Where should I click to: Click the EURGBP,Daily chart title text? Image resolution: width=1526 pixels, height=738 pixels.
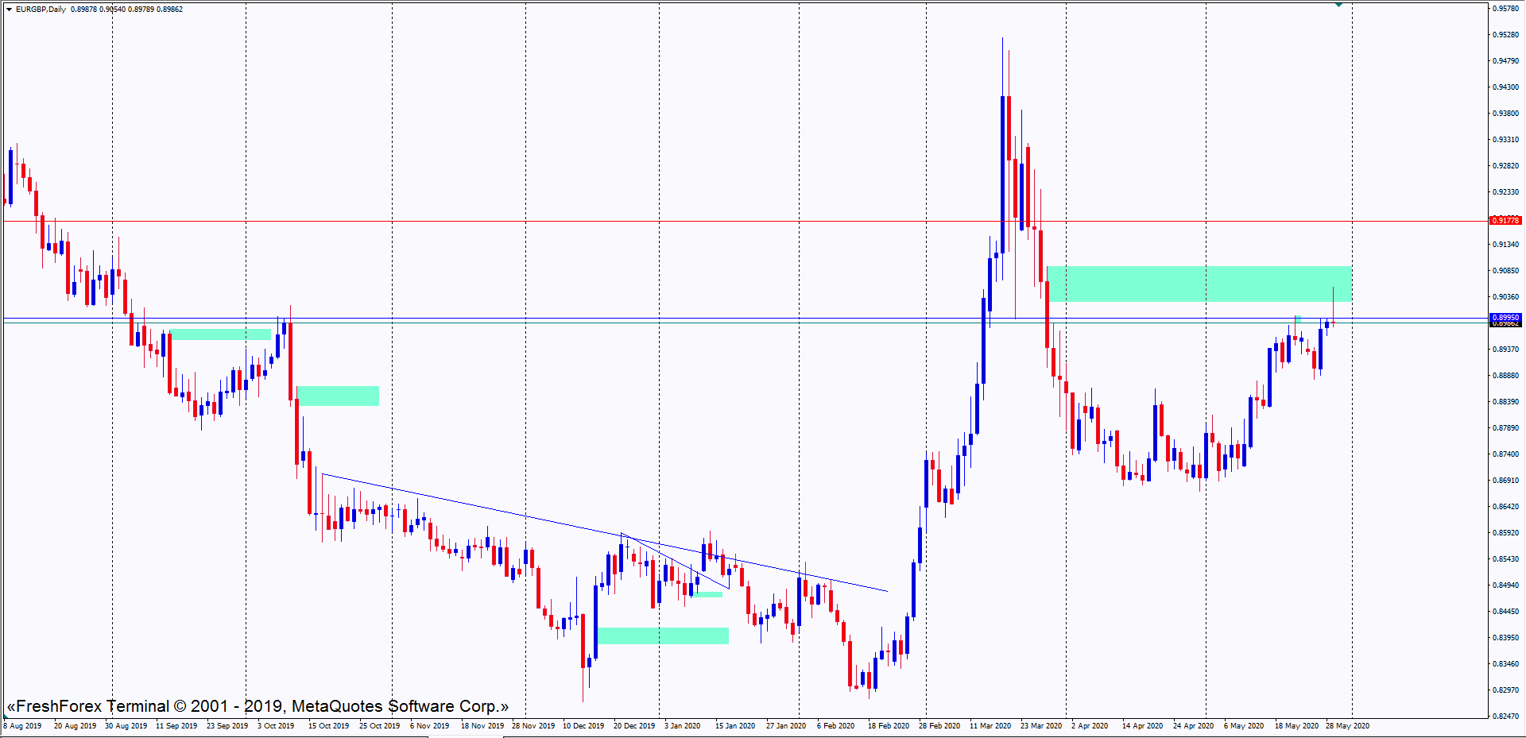pyautogui.click(x=41, y=10)
